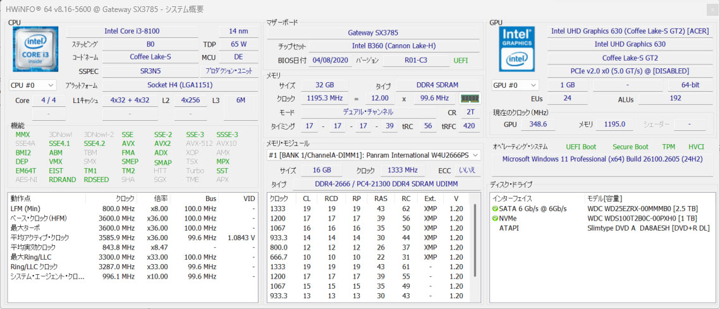
Task: Click the DDR4-2666 / PC4-21300 type field
Action: click(x=386, y=185)
